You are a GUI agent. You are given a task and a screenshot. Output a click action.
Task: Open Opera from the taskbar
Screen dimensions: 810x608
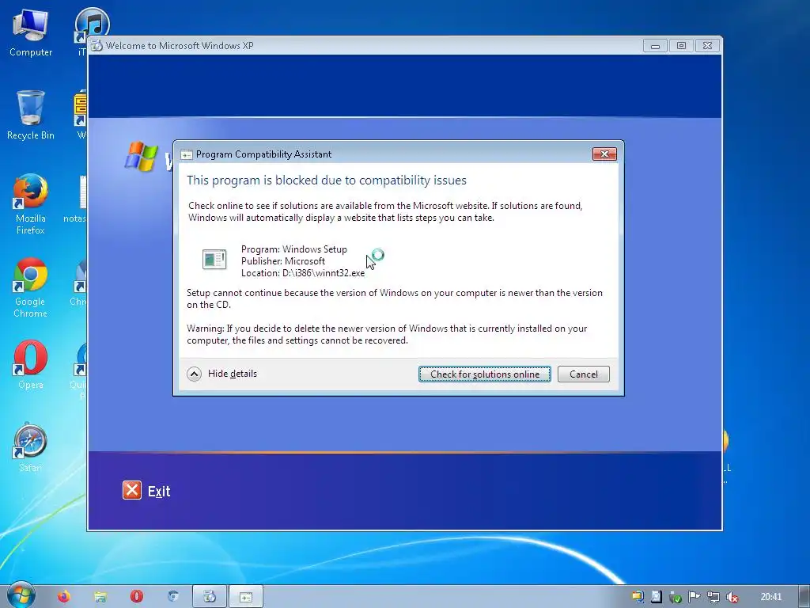136,597
